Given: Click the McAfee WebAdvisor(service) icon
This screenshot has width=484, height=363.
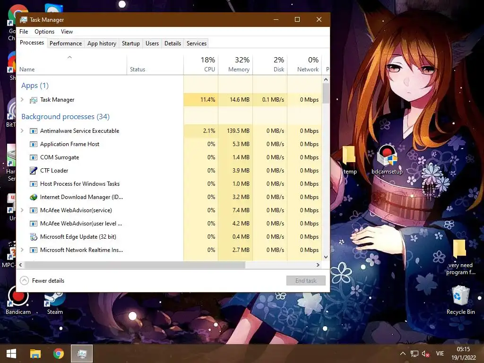Looking at the screenshot, I should tap(34, 210).
